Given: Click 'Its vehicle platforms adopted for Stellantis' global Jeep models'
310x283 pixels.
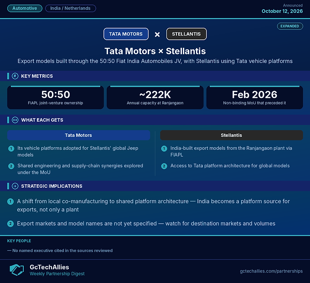Looking at the screenshot, I should [x=77, y=151].
